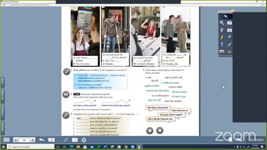
Task: Open the Resources side tab
Action: point(3,96)
